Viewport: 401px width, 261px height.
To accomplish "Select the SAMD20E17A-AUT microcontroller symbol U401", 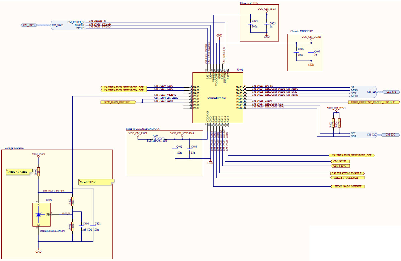I will (218, 97).
